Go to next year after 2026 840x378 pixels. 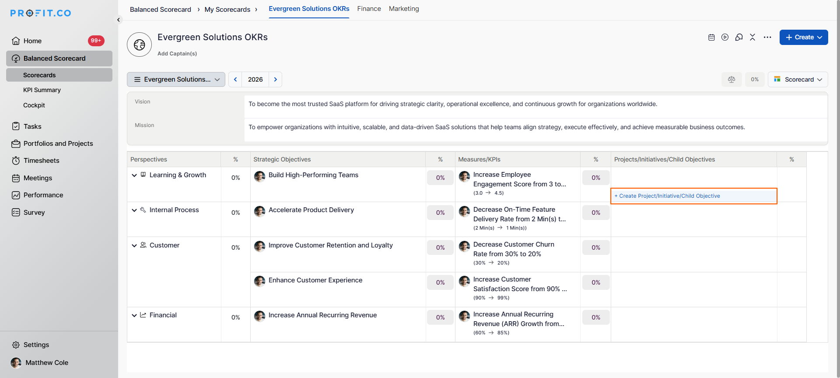point(276,79)
